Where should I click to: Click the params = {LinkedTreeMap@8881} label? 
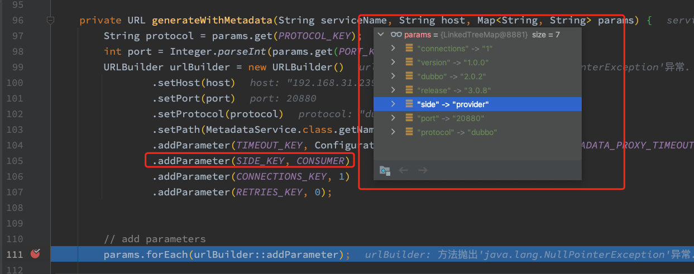466,35
